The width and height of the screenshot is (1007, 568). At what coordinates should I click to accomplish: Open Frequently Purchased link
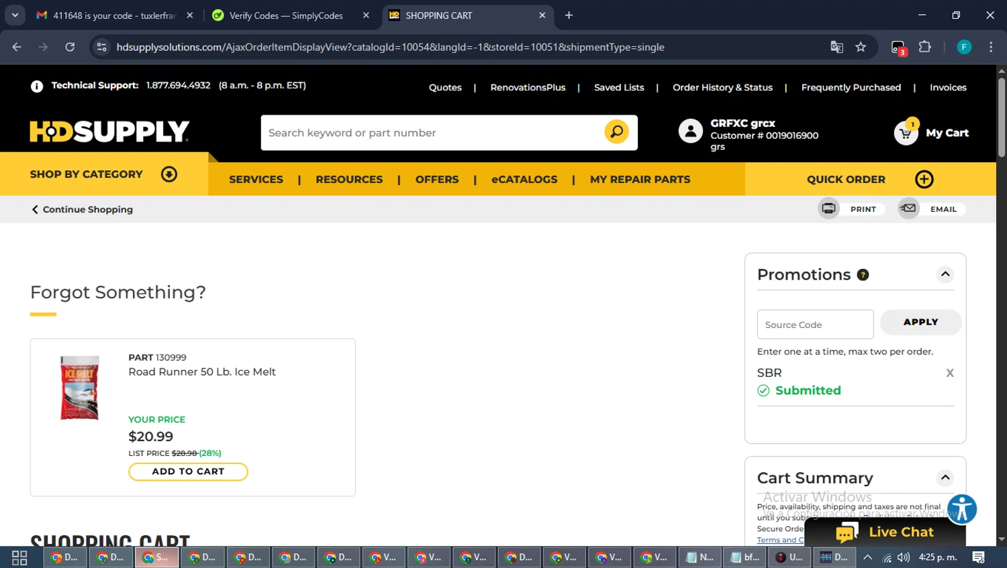(851, 88)
